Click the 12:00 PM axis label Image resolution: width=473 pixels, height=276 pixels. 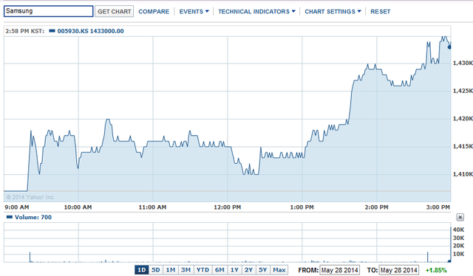click(227, 207)
